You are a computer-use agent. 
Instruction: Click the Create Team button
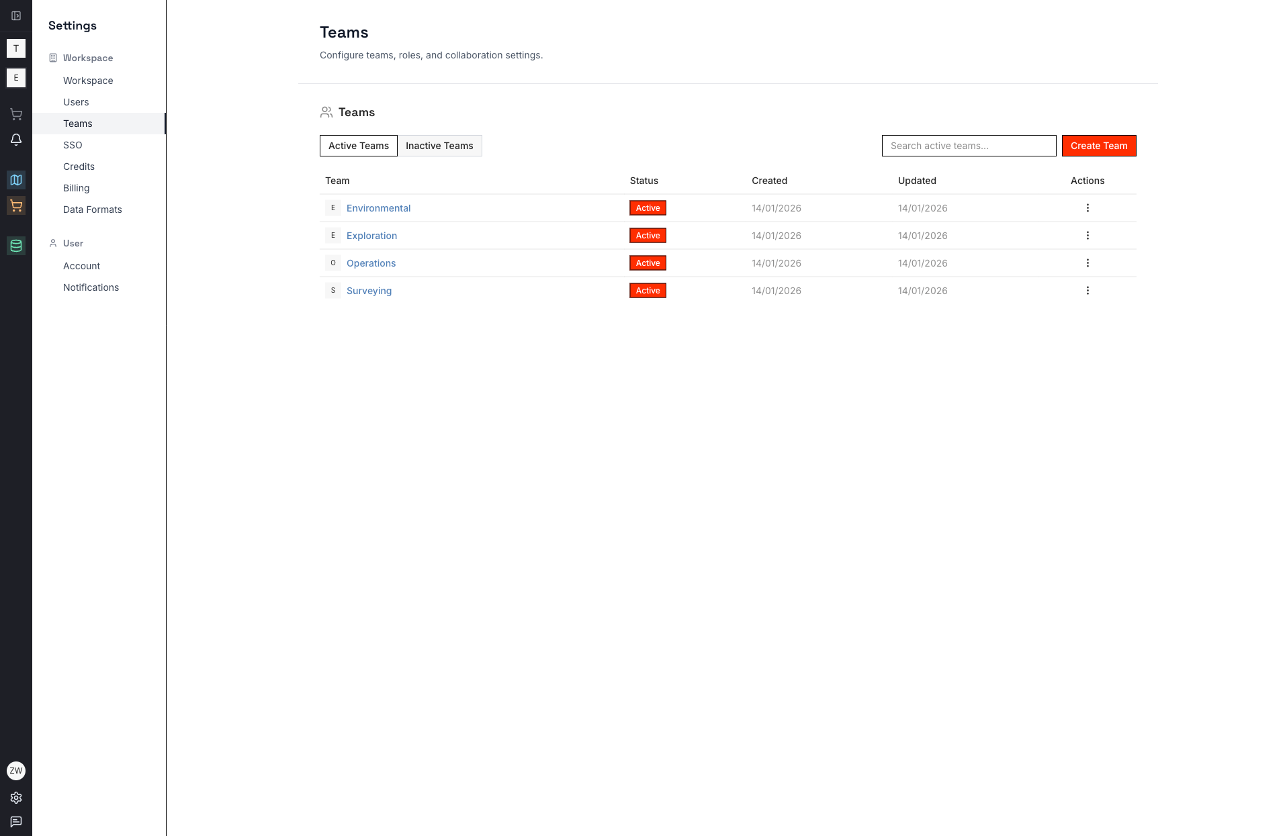[1099, 146]
